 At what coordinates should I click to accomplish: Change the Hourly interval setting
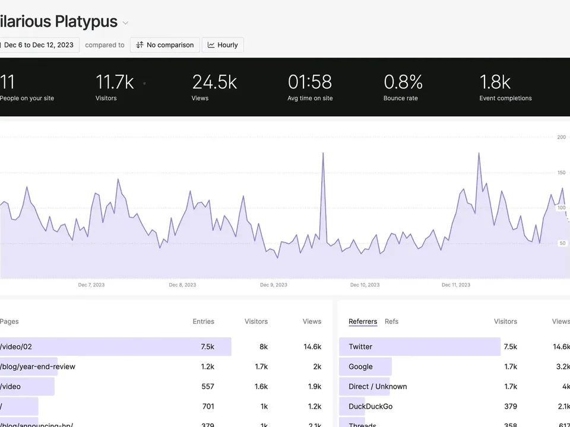pyautogui.click(x=223, y=45)
